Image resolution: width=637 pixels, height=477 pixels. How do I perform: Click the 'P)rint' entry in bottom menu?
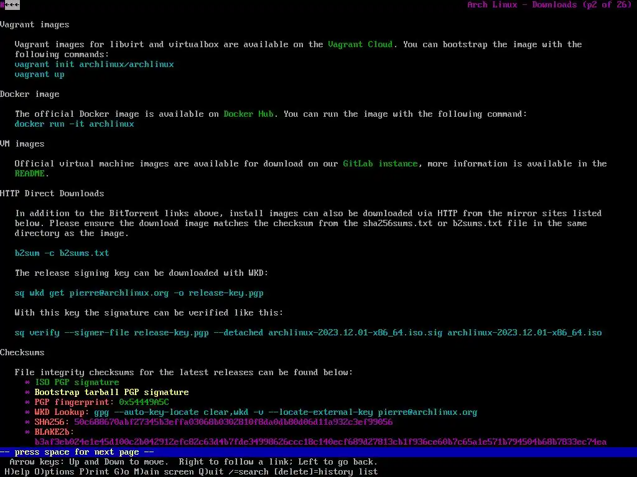coord(95,472)
